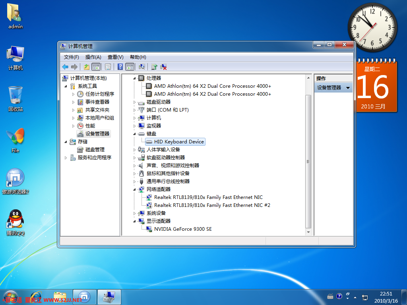The width and height of the screenshot is (407, 305).
Task: Click the blue Back arrow in toolbar
Action: (65, 67)
